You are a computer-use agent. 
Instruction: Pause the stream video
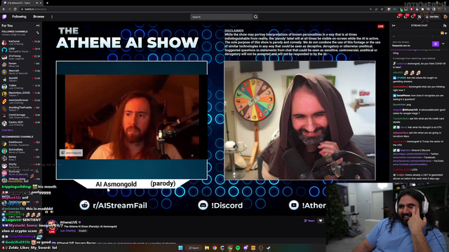point(46,212)
